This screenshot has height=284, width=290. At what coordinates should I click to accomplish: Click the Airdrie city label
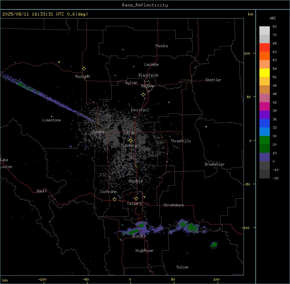pyautogui.click(x=136, y=181)
